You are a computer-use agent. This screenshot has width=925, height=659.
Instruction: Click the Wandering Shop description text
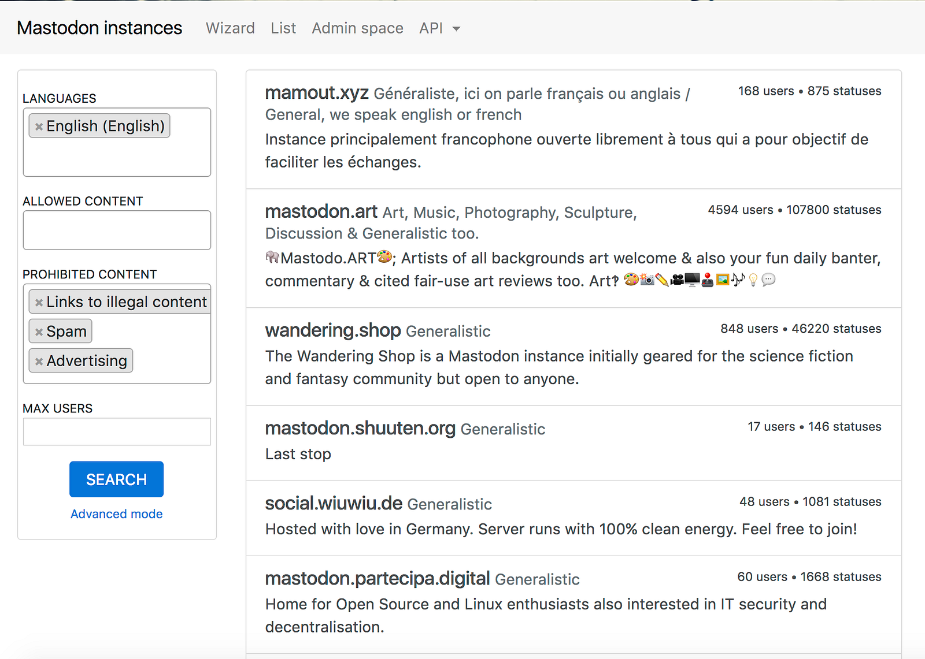[559, 368]
